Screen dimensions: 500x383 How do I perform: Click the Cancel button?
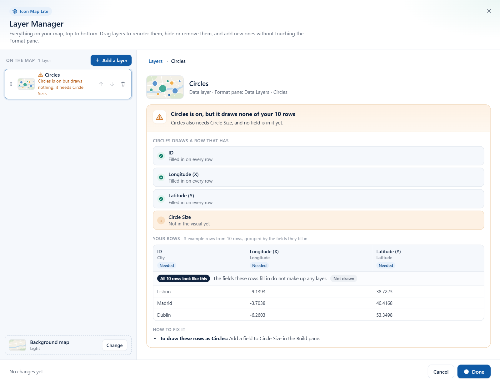[x=441, y=372]
